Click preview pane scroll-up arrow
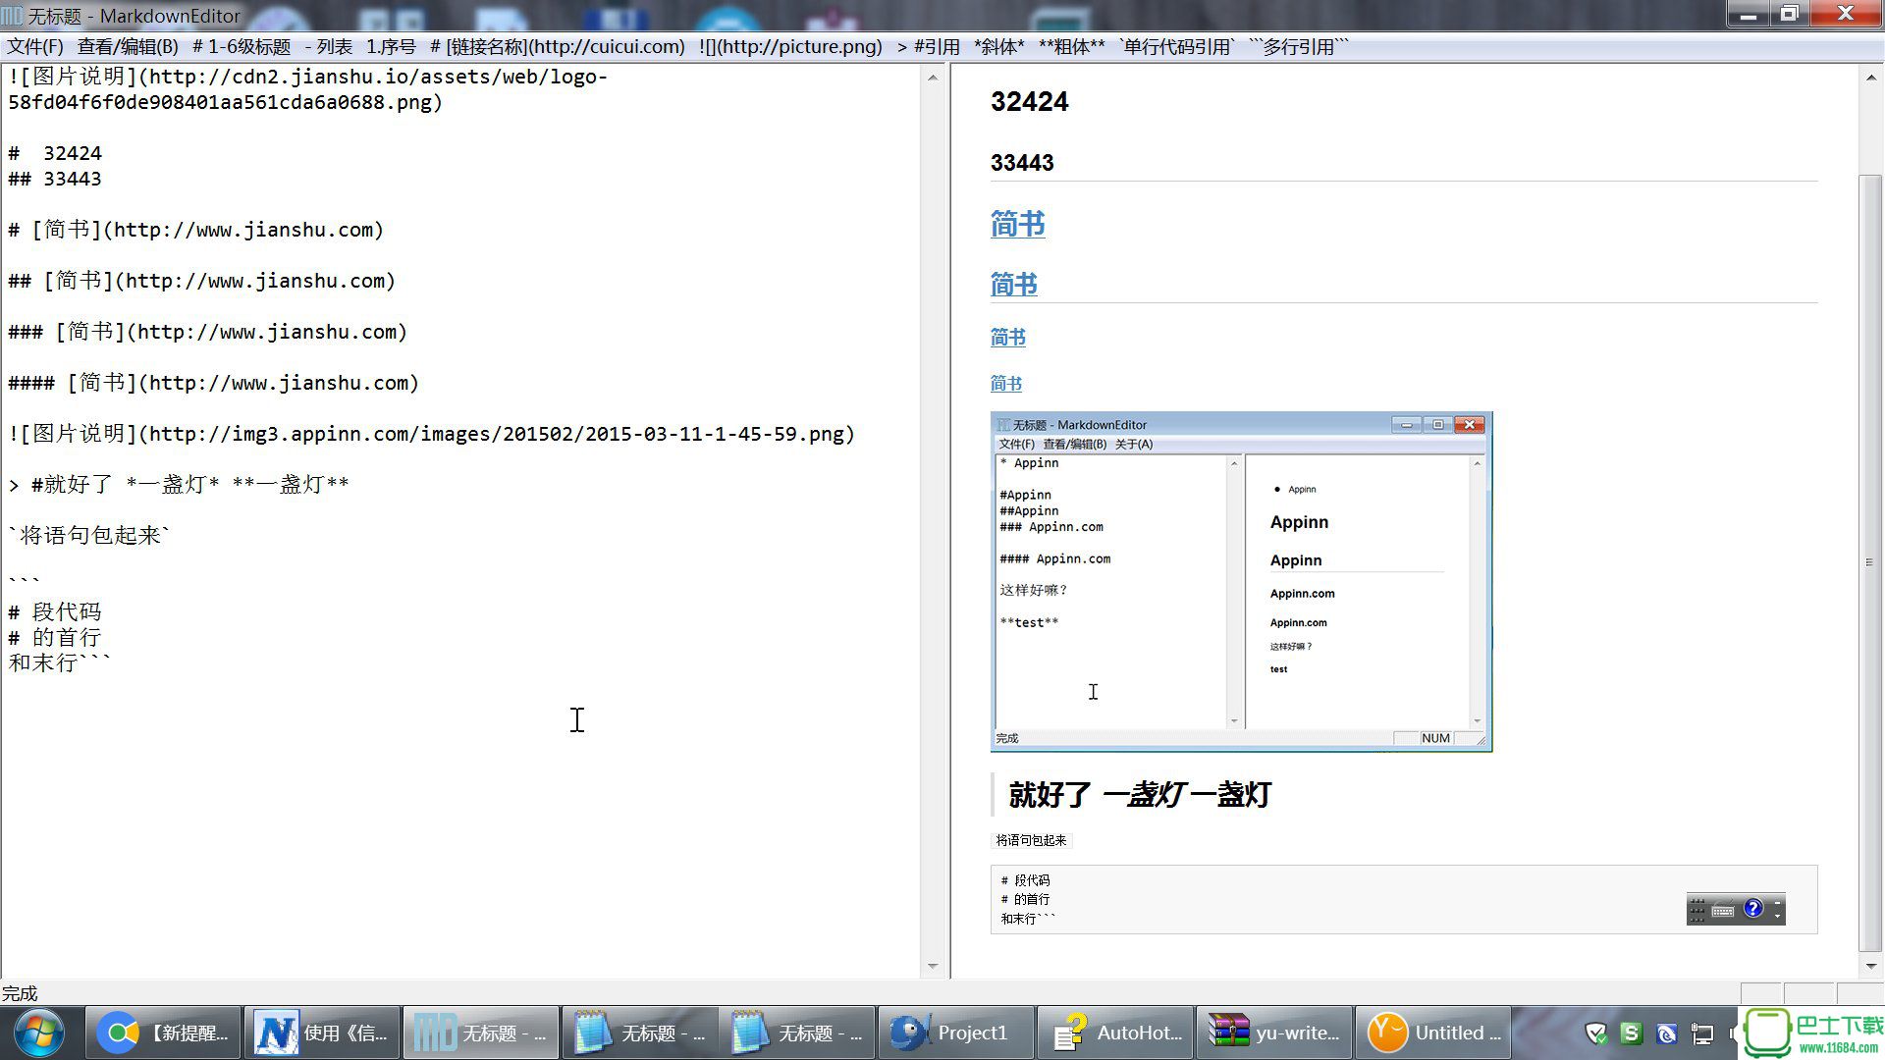Viewport: 1885px width, 1060px height. [1871, 77]
